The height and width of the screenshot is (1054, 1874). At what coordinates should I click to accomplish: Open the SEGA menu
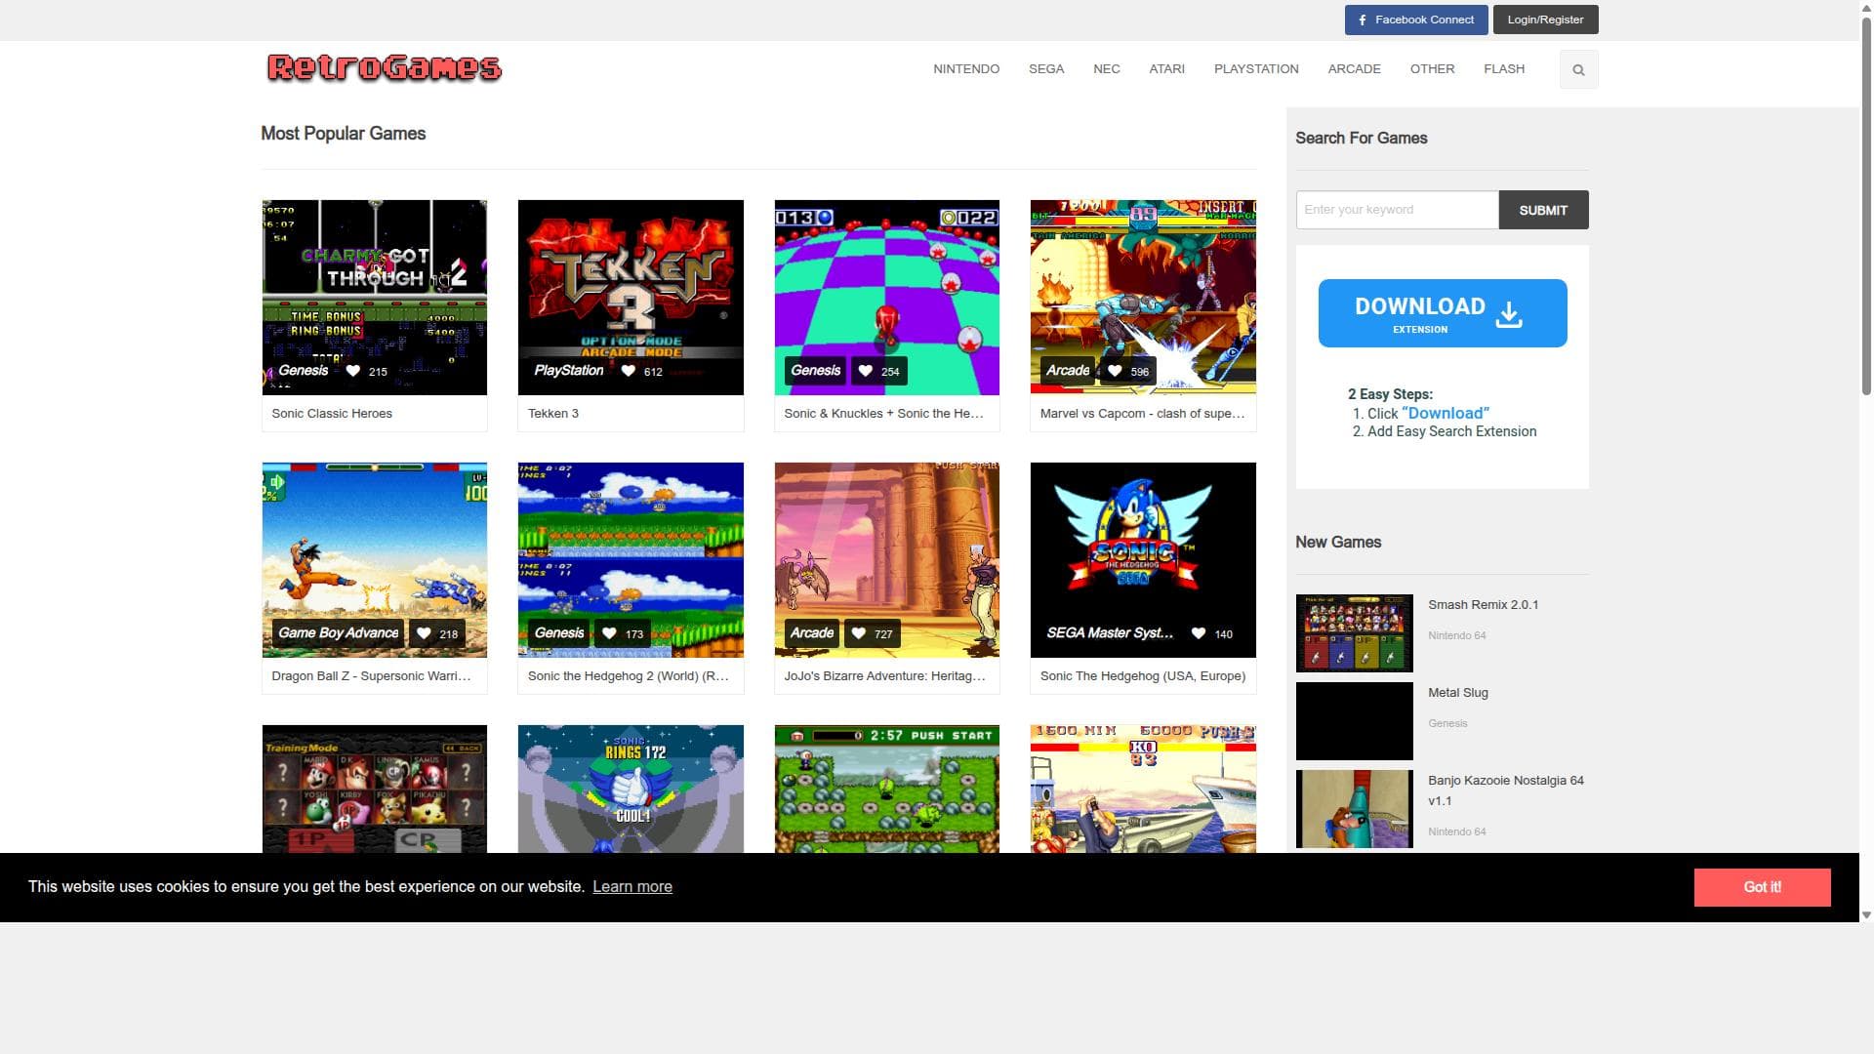pyautogui.click(x=1045, y=69)
